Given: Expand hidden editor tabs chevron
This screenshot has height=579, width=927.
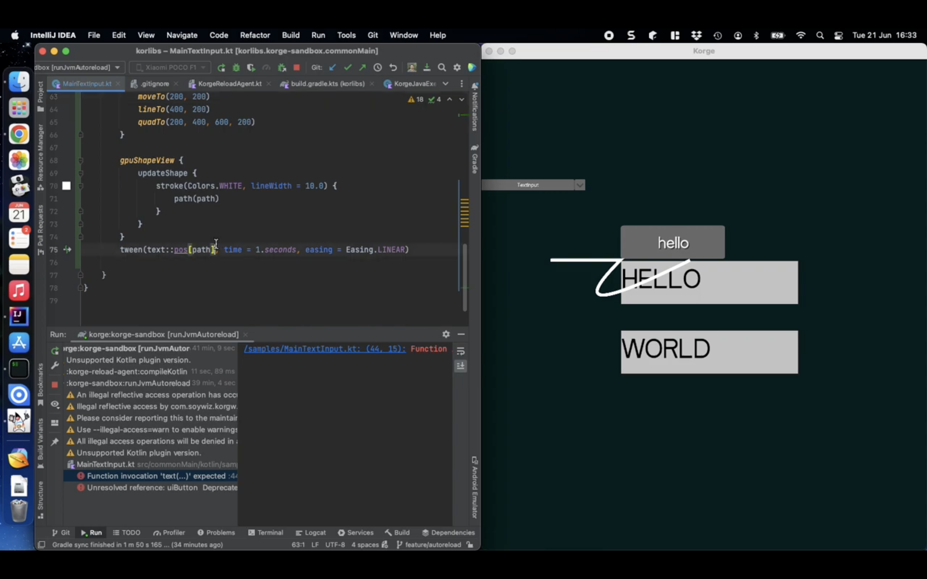Looking at the screenshot, I should click(x=445, y=83).
